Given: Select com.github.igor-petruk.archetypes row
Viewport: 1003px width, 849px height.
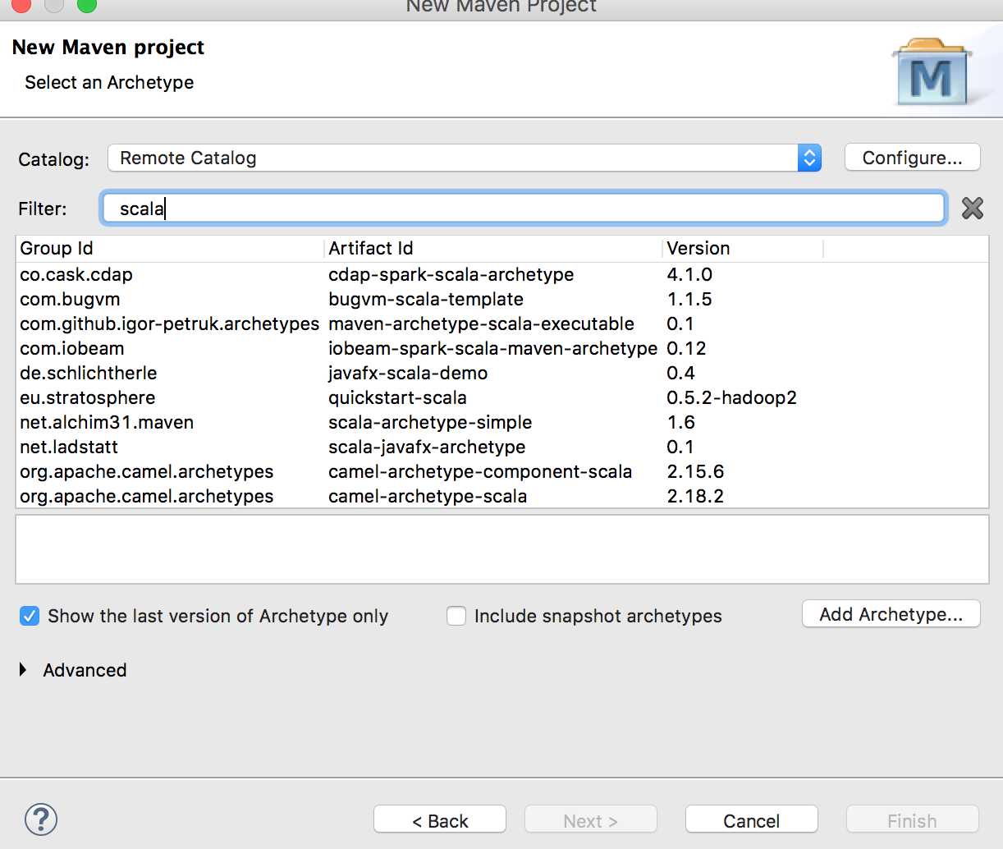Looking at the screenshot, I should 501,324.
